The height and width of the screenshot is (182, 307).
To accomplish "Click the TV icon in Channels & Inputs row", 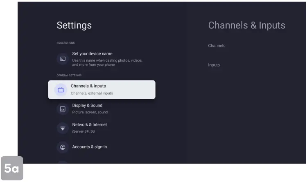I will [x=61, y=90].
